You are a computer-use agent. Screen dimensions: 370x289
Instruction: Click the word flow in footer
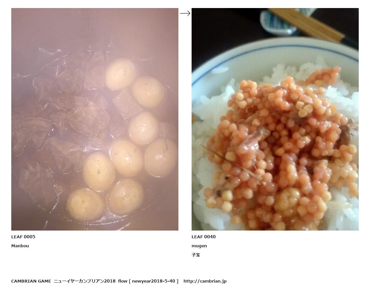[123, 281]
